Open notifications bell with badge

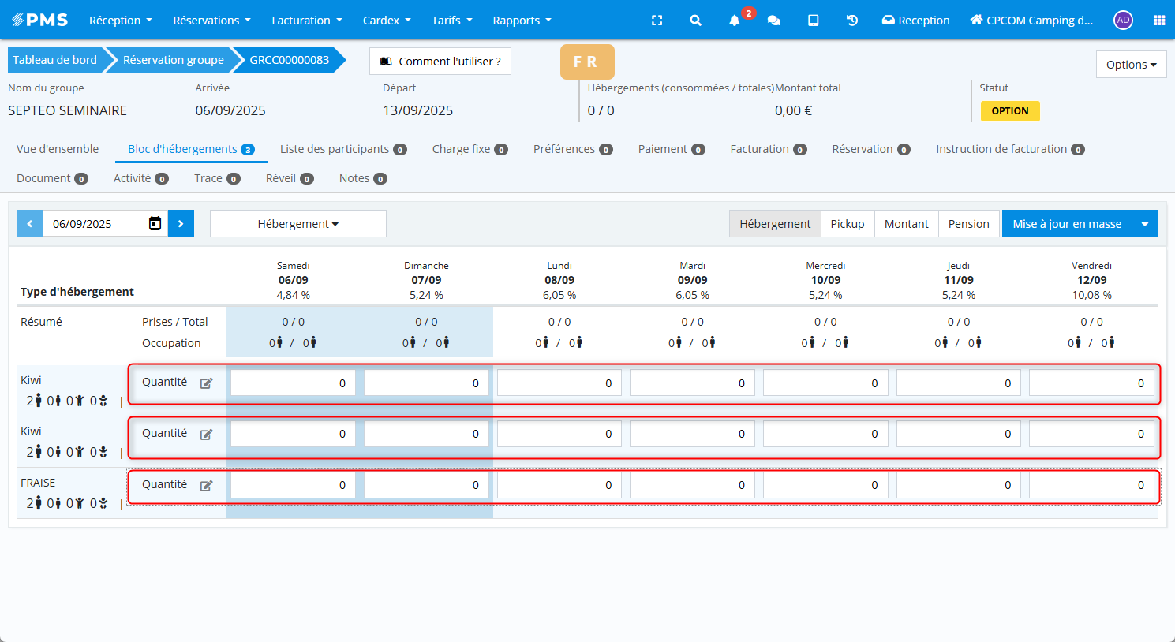[x=735, y=21]
